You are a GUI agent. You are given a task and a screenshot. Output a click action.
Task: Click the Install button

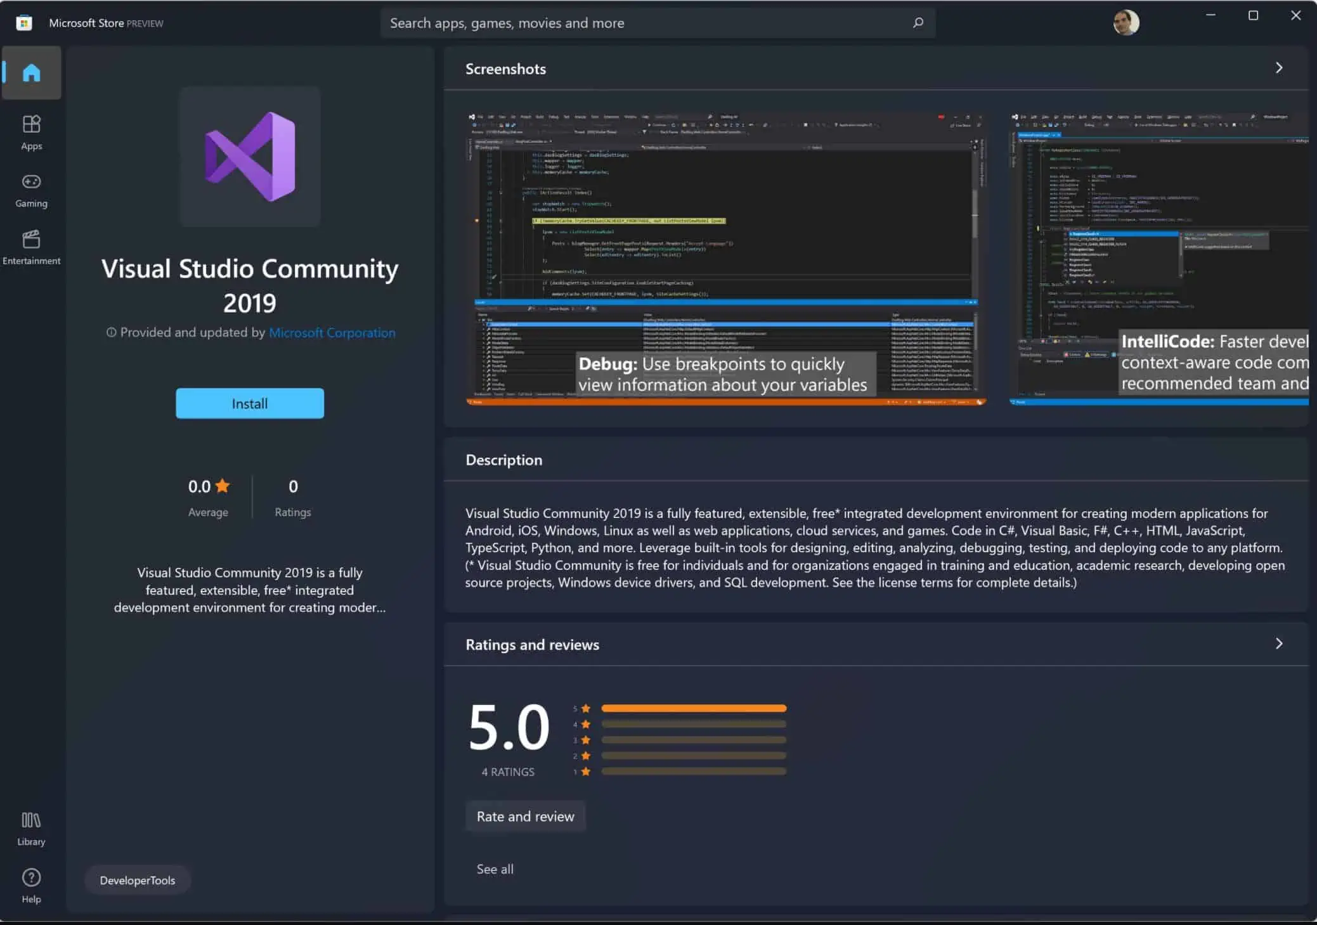point(249,403)
